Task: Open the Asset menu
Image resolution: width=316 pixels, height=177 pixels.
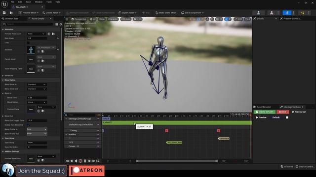Action: (29, 2)
